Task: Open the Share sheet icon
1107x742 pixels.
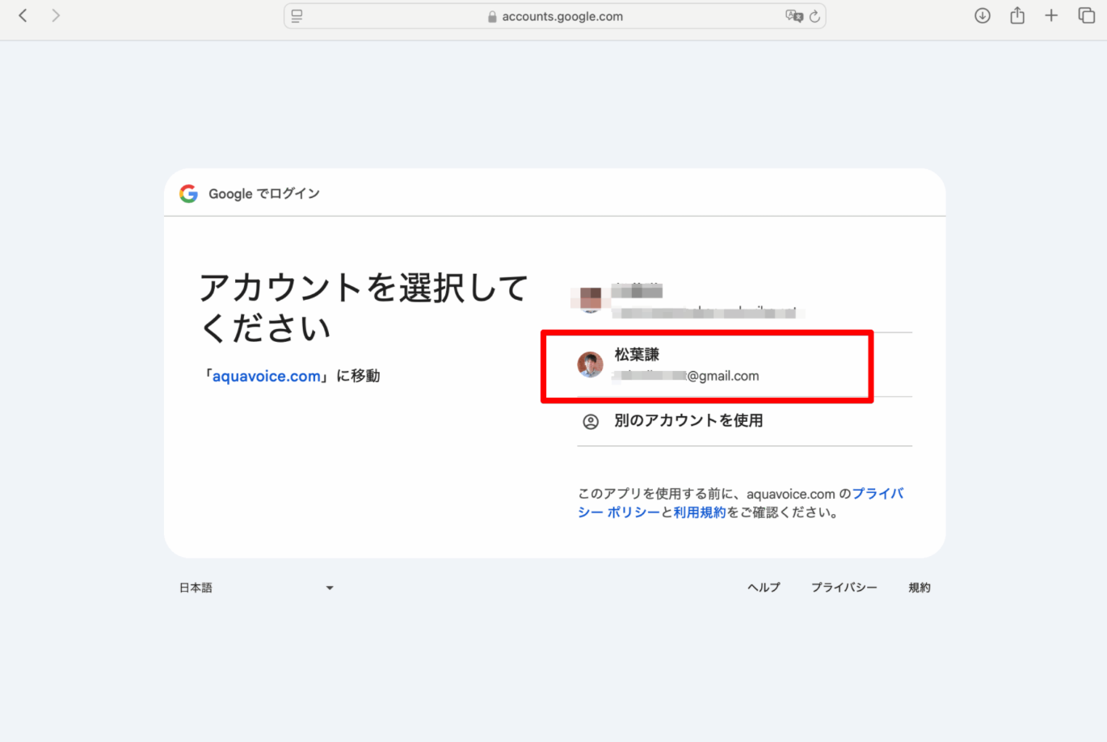Action: (1017, 15)
